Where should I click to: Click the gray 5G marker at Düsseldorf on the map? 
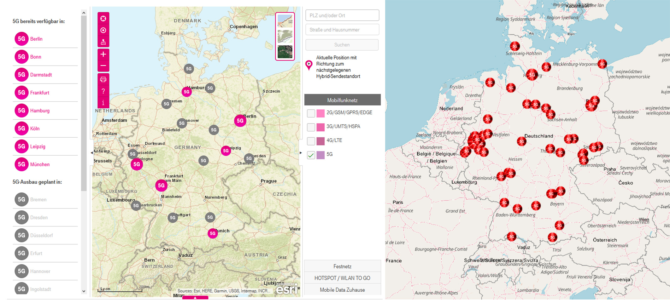(132, 154)
